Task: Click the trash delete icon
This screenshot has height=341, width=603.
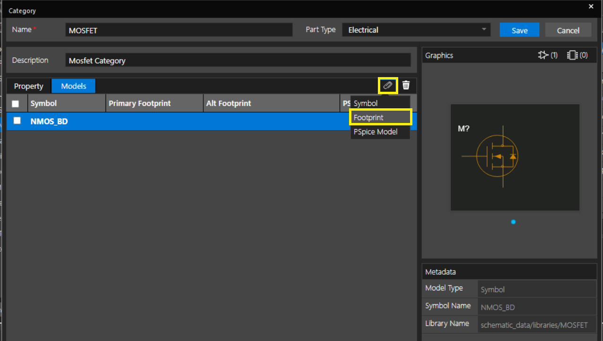Action: tap(406, 85)
